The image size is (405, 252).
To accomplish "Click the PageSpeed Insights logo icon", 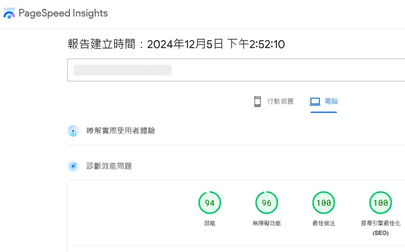I will point(9,14).
